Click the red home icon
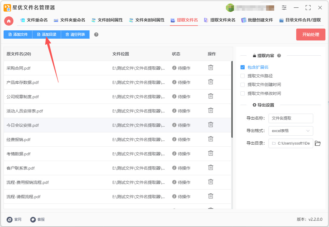 point(9,21)
